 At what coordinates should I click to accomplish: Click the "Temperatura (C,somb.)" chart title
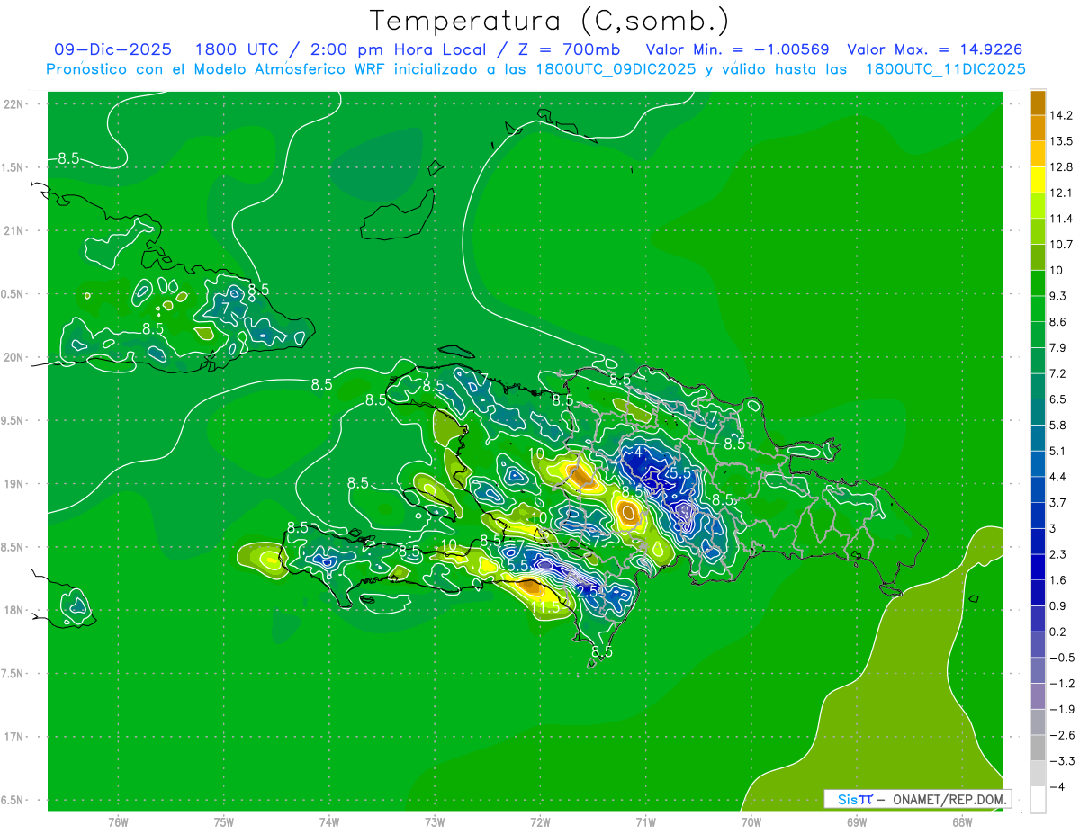pyautogui.click(x=549, y=20)
